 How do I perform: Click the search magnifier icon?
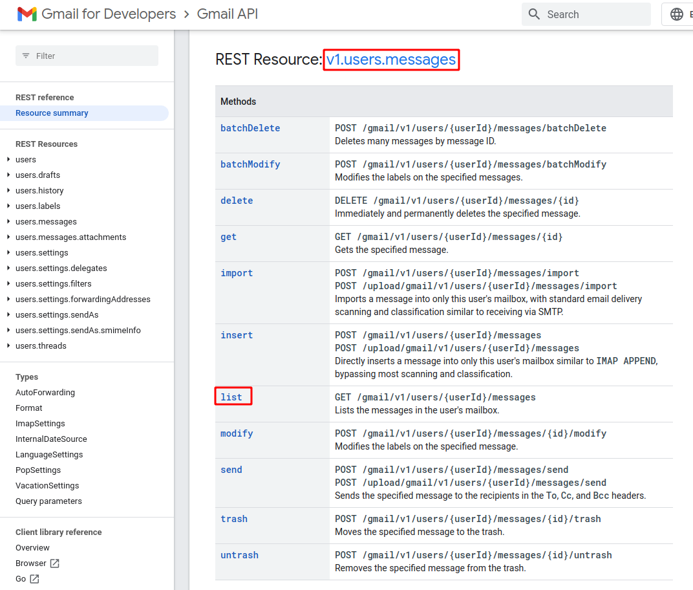point(533,14)
